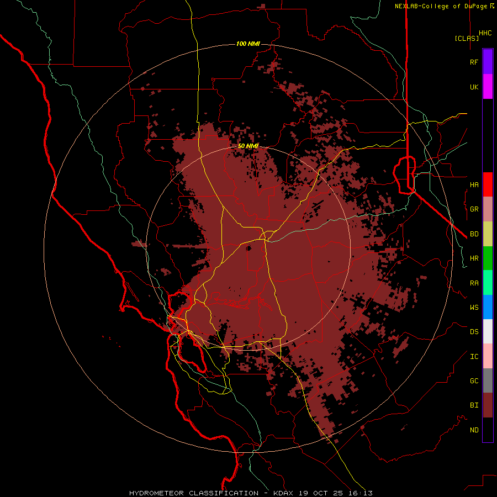The width and height of the screenshot is (497, 497).
Task: Click the 'BI' legend label
Action: [474, 405]
